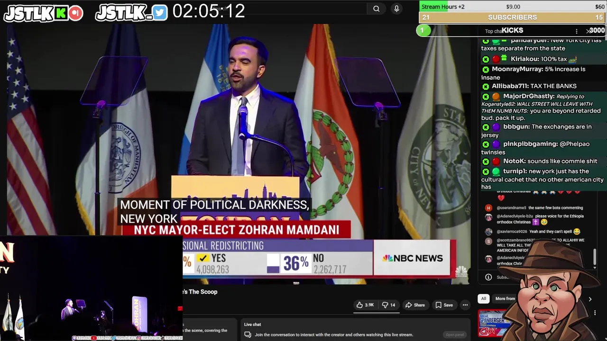Screen dimensions: 607x341
Task: Click bbbgun's message about exchanges in jersey
Action: click(x=536, y=131)
